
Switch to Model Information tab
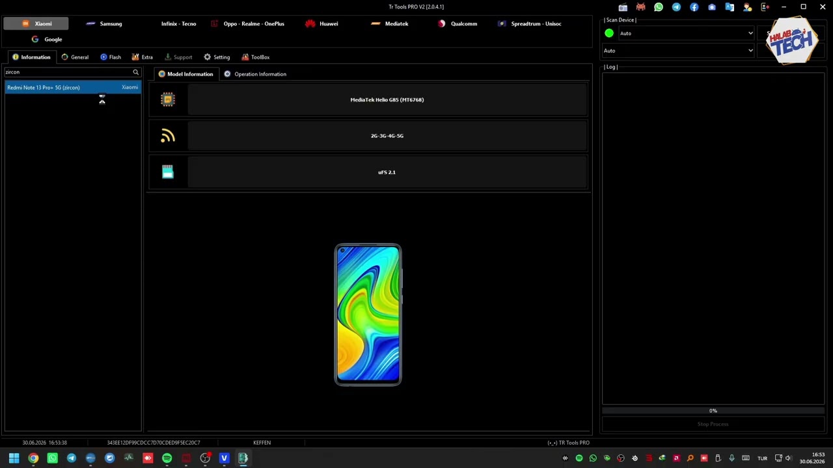[185, 74]
